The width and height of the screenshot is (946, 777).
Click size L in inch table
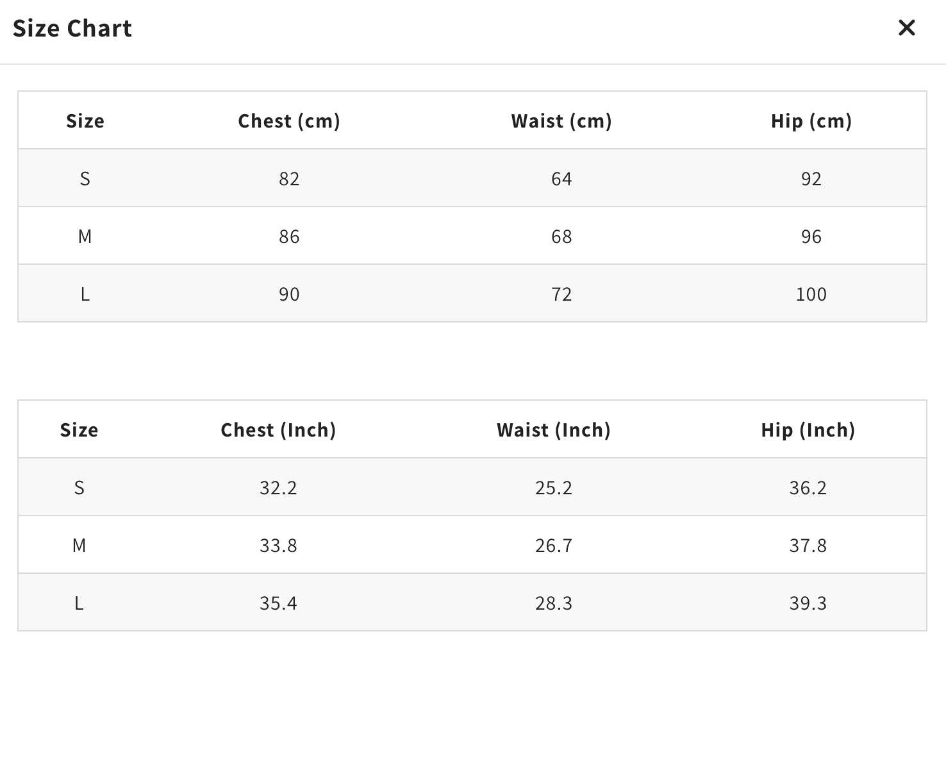pyautogui.click(x=79, y=603)
